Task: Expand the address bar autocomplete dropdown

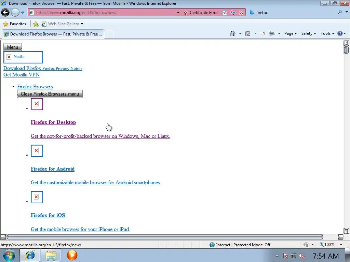Action: click(x=178, y=13)
